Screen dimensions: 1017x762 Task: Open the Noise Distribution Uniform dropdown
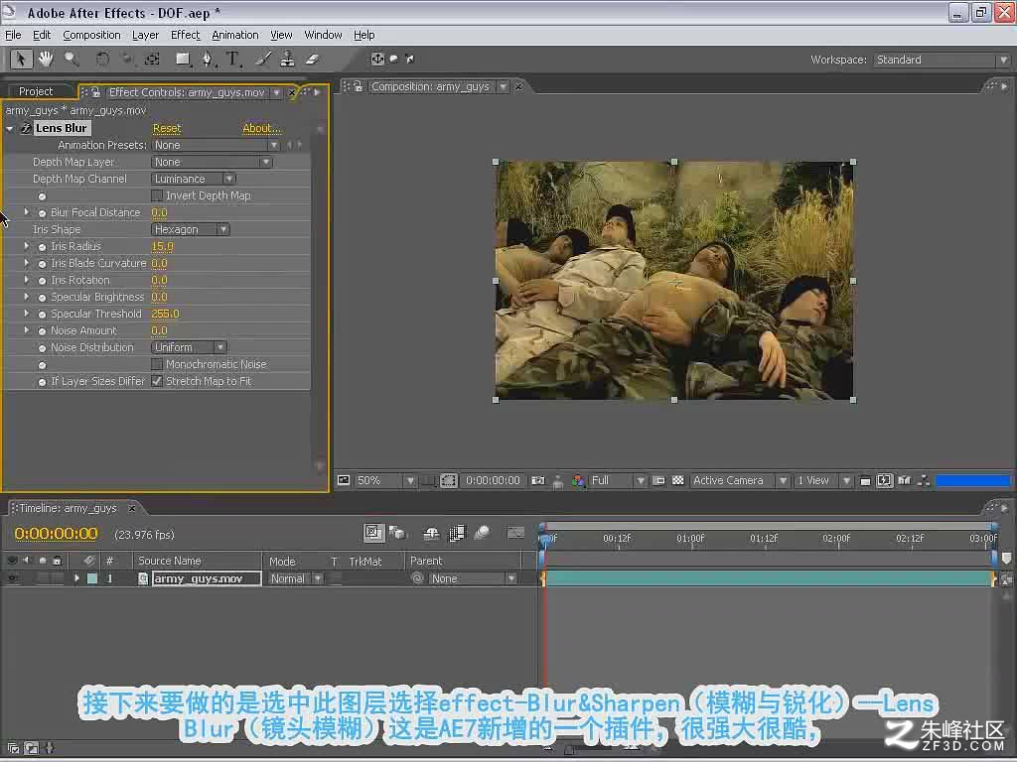click(188, 347)
